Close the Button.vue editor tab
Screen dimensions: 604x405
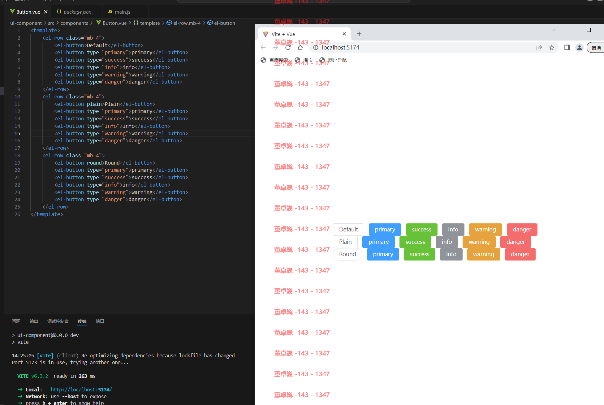click(46, 12)
